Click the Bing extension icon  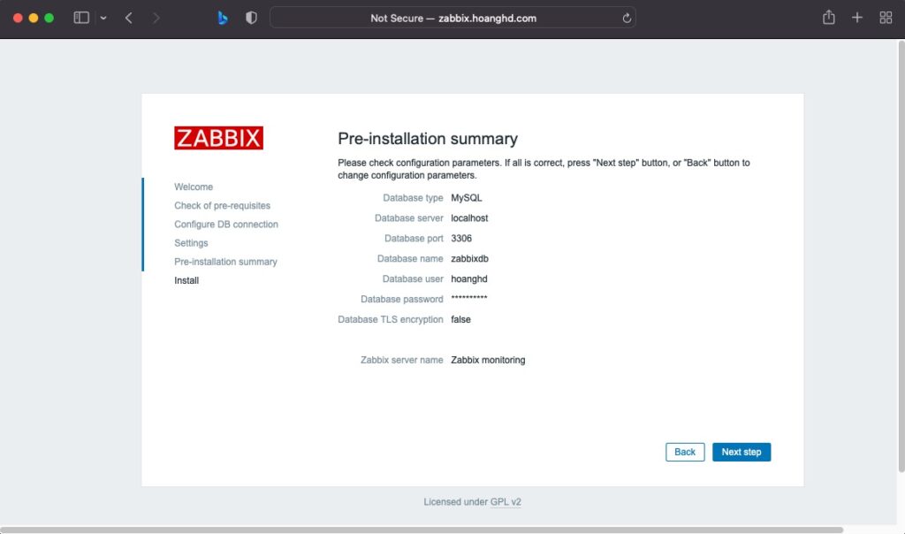click(x=222, y=18)
